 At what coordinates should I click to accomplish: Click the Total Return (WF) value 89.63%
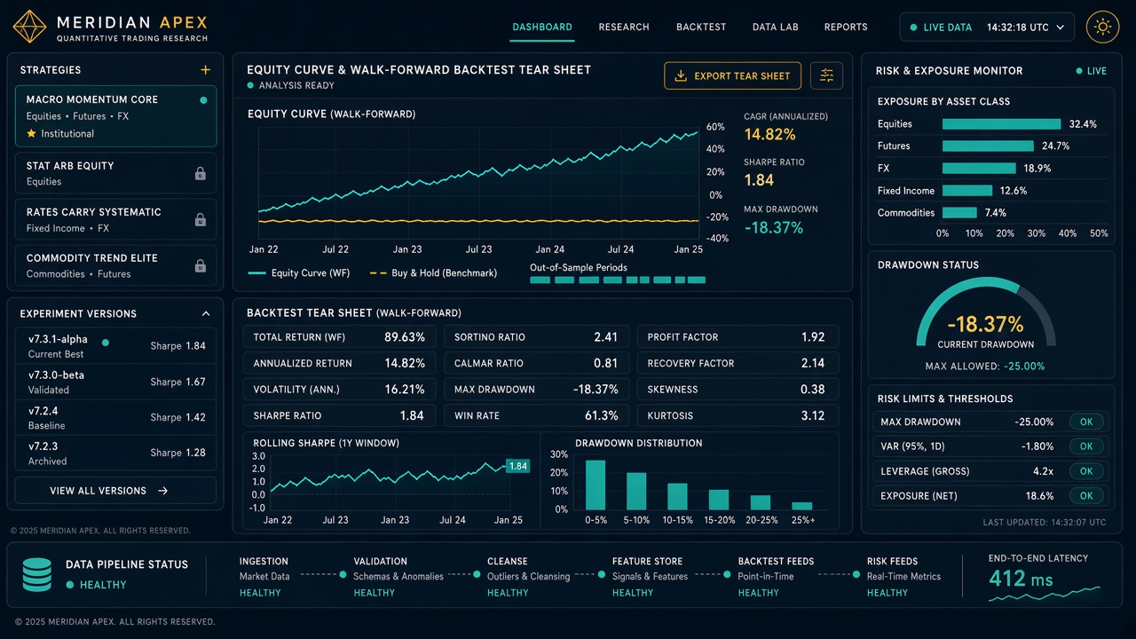tap(405, 337)
